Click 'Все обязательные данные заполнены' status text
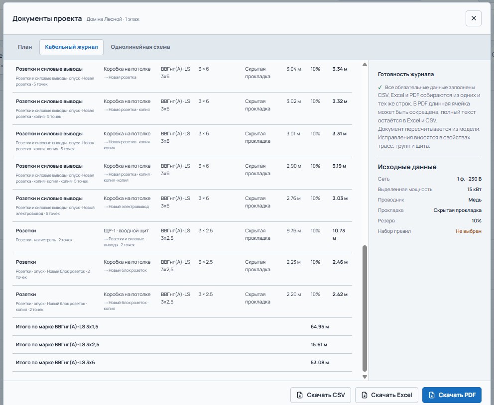 point(430,87)
